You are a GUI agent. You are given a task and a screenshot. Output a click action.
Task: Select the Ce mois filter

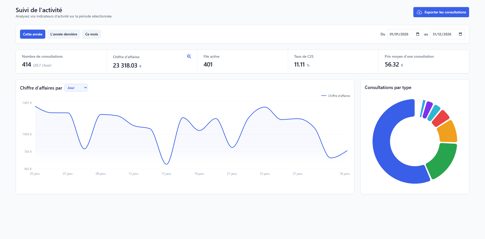[x=92, y=34]
